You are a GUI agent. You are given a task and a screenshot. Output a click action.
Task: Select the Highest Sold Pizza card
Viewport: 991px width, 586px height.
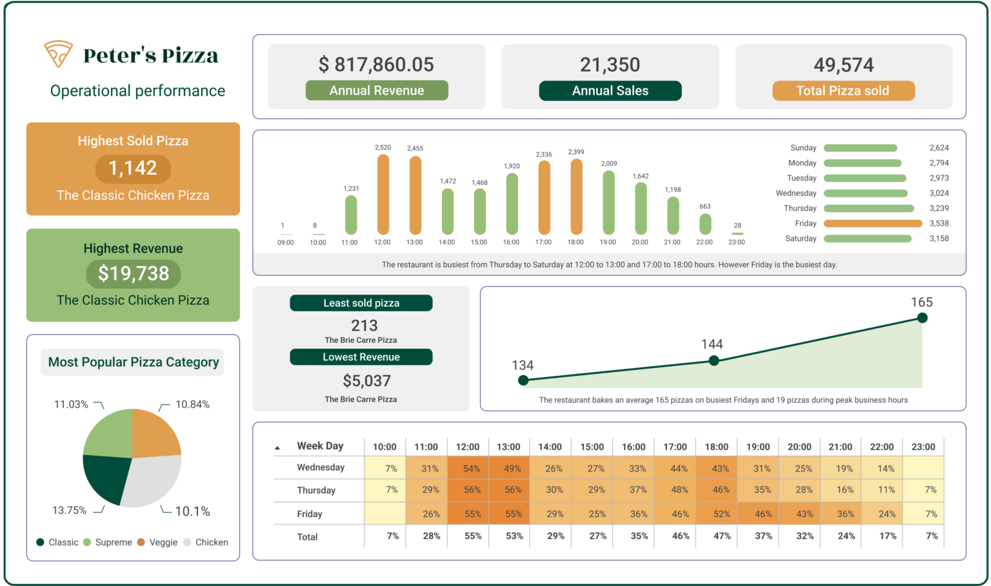pyautogui.click(x=133, y=168)
